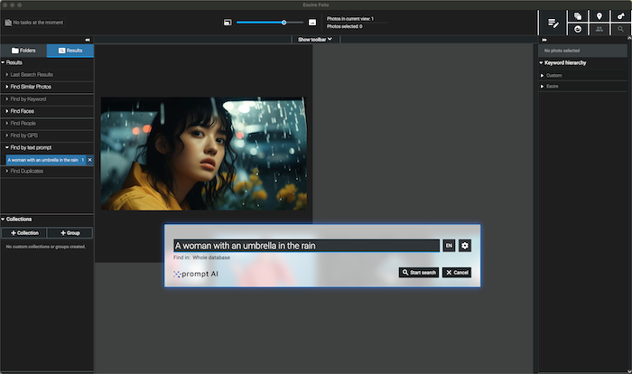632x374 pixels.
Task: Open the Show toolbar dropdown
Action: (316, 40)
